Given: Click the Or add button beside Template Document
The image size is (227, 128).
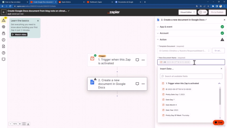Looking at the screenshot, I should click(218, 50).
